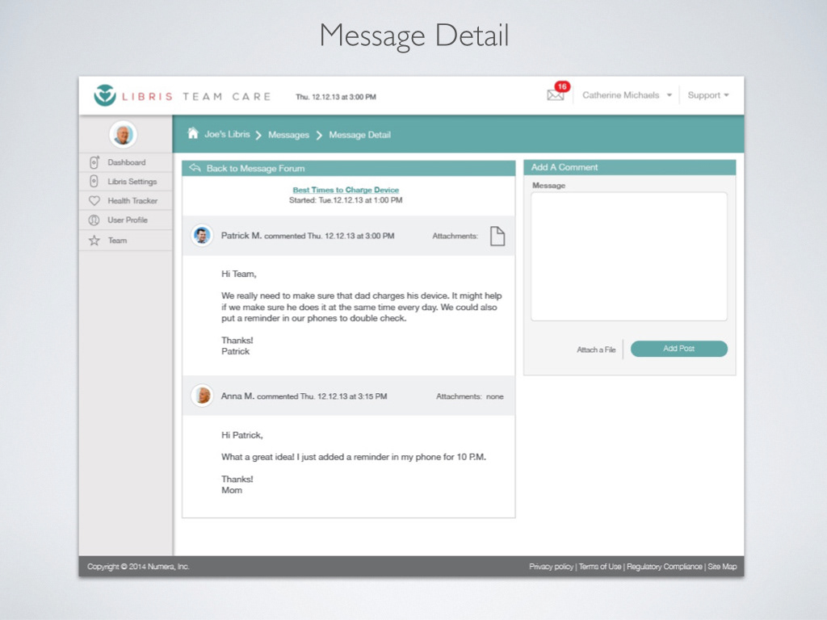Go to Joe's Libris breadcrumb

[227, 135]
